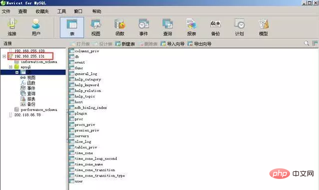Select the procs_priv table
Image resolution: width=319 pixels, height=190 pixels.
pos(85,125)
